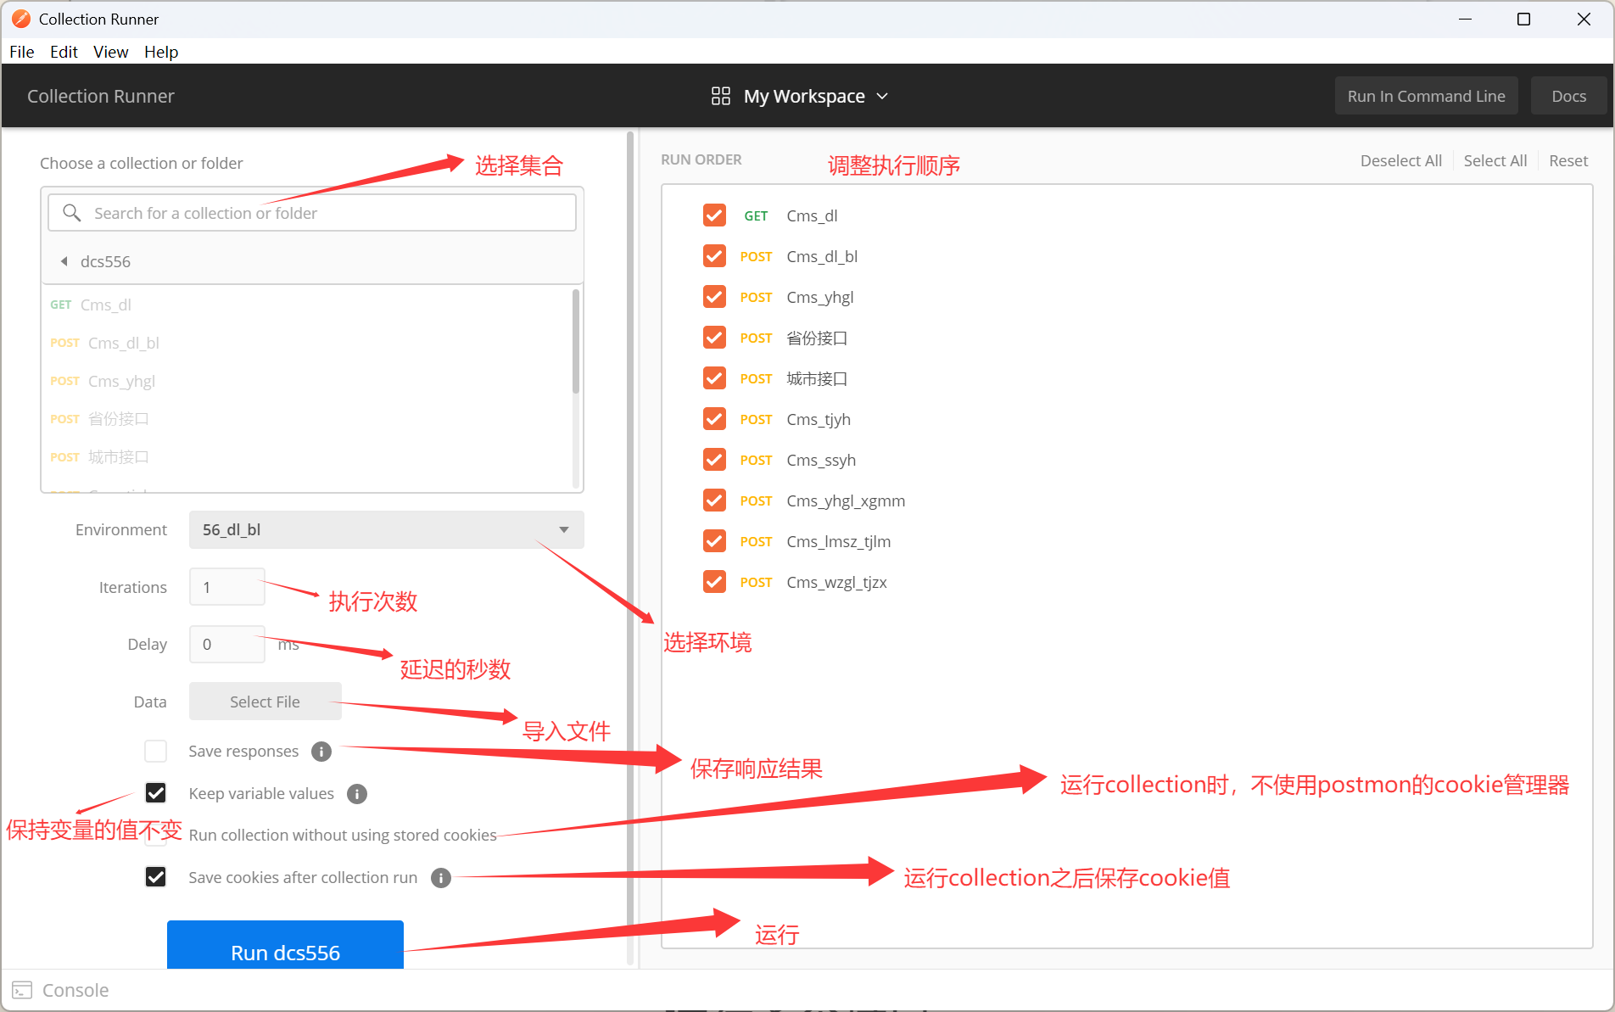The width and height of the screenshot is (1615, 1012).
Task: Uncheck Cms_wzgl_tjzx request in run order
Action: pos(714,582)
